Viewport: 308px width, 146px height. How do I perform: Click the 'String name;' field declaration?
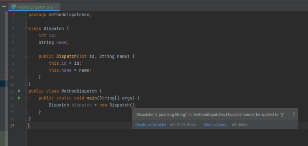tap(54, 43)
